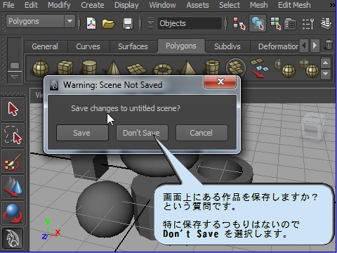Choose Don't Save in the dialog
Screen dimensions: 337x253
tap(142, 133)
